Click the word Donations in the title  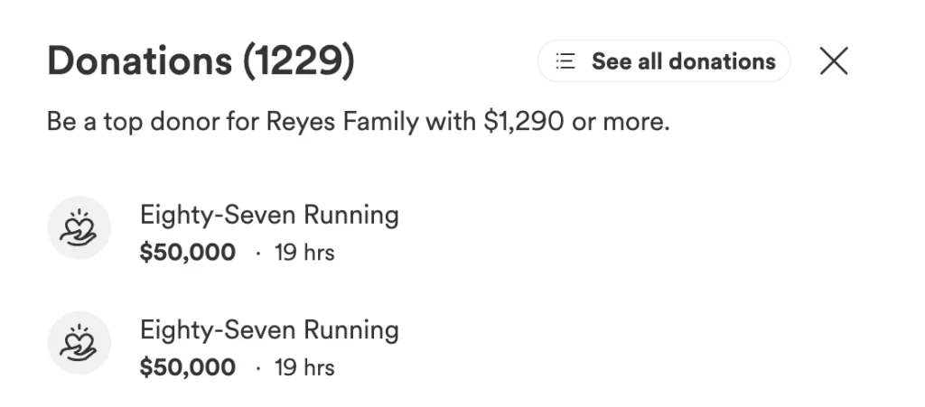139,61
